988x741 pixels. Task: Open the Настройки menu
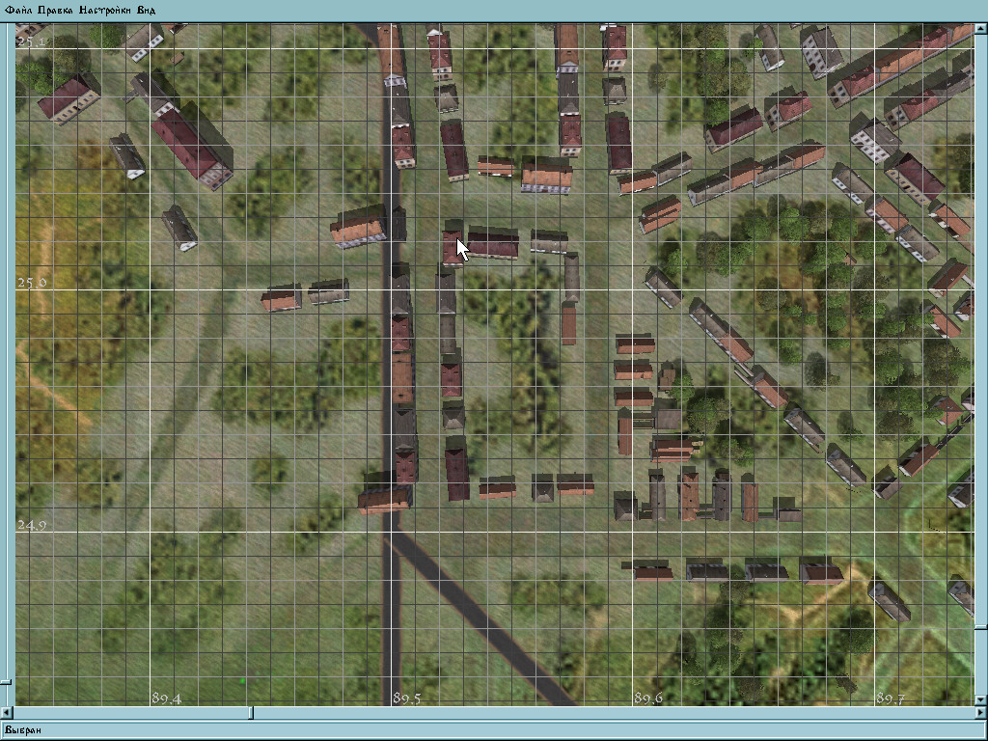[x=104, y=10]
